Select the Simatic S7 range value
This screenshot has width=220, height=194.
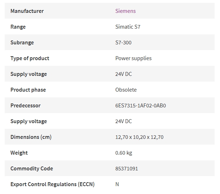[128, 26]
